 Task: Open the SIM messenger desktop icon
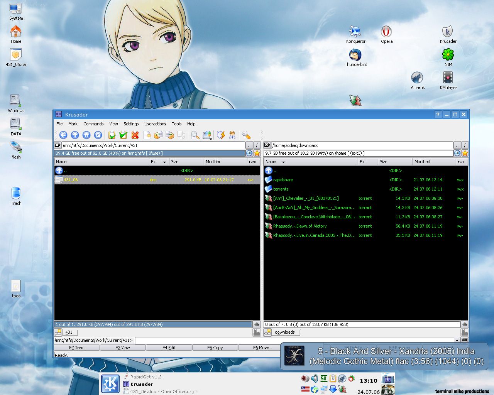pos(448,57)
